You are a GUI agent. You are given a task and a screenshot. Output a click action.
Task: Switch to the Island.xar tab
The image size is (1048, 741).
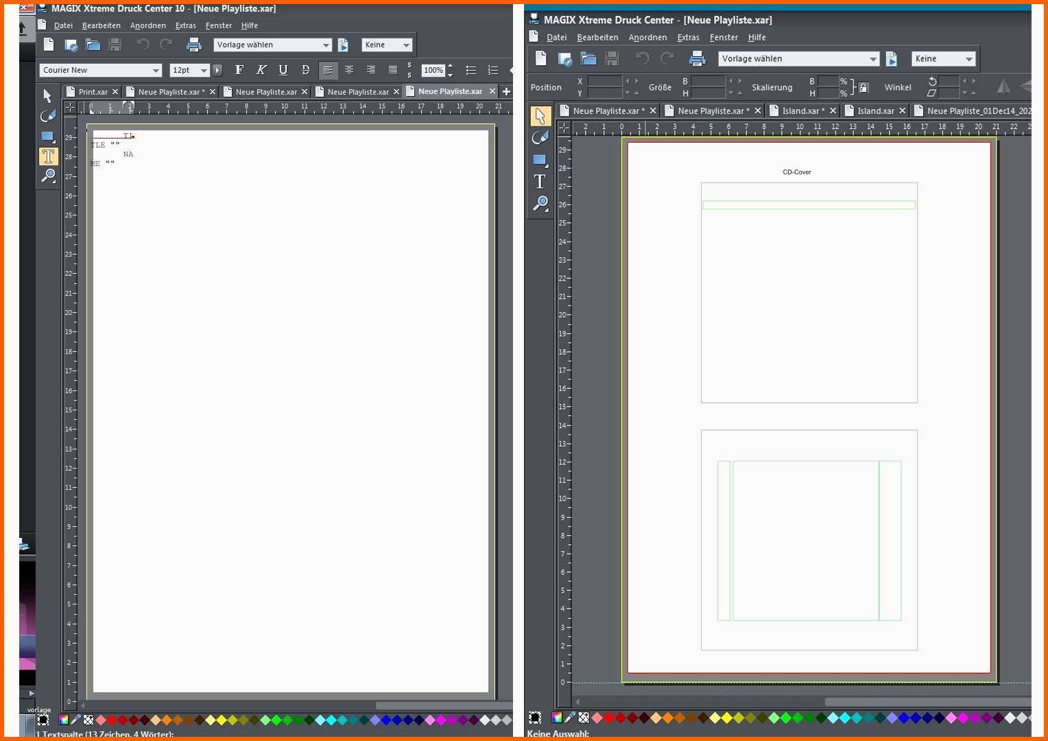(876, 110)
